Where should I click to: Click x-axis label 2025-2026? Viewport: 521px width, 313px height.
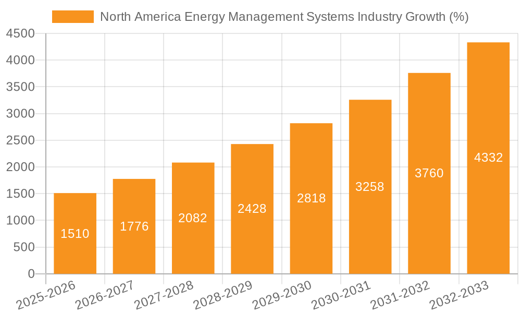pos(46,295)
